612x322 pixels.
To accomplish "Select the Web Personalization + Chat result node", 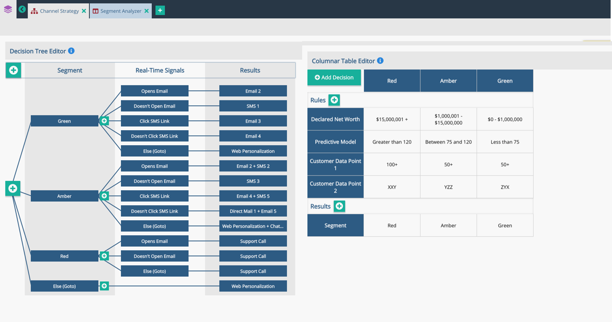I will tap(253, 226).
